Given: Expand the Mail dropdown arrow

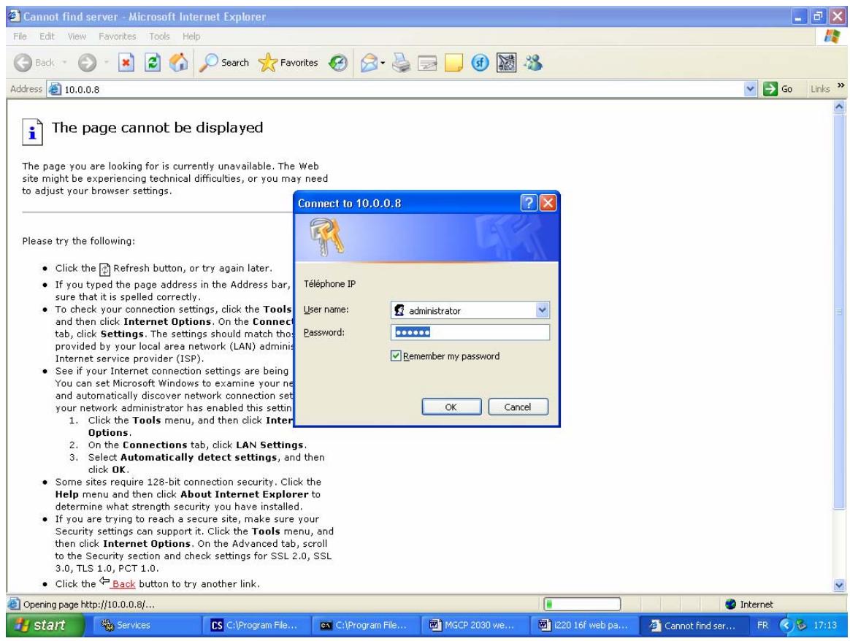Looking at the screenshot, I should tap(382, 63).
